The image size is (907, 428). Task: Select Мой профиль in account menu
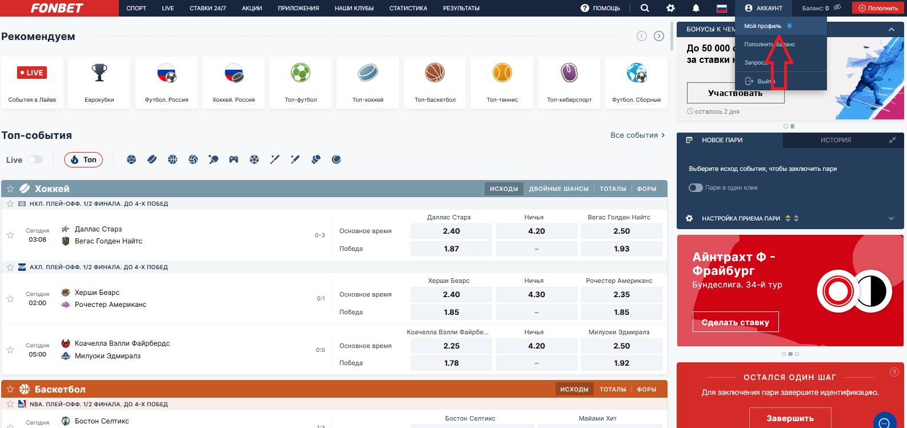tap(781, 26)
